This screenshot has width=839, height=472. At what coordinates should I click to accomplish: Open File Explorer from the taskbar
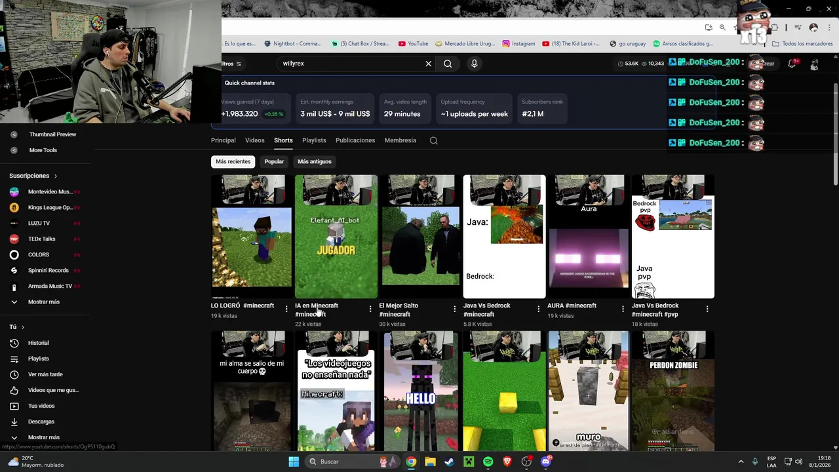pos(430,462)
